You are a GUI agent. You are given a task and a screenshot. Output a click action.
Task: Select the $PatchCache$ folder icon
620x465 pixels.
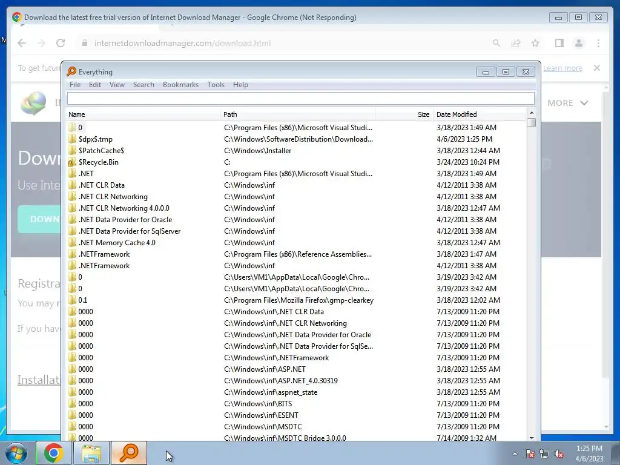(72, 150)
